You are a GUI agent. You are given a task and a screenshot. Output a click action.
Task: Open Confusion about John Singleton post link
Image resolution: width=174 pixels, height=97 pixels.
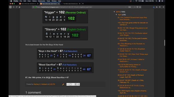pyautogui.click(x=132, y=34)
